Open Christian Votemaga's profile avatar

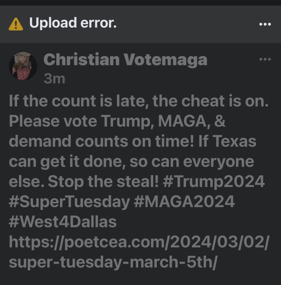[x=23, y=66]
